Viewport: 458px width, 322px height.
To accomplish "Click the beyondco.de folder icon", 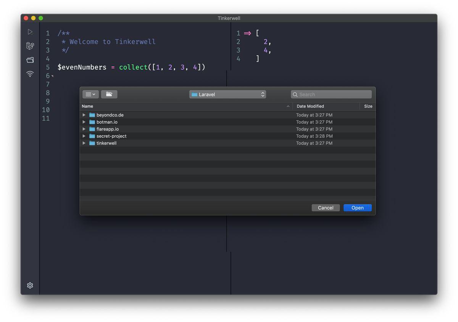I will pyautogui.click(x=92, y=115).
